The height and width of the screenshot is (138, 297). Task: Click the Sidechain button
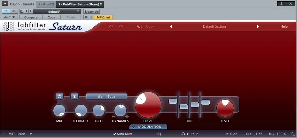[x=92, y=11]
